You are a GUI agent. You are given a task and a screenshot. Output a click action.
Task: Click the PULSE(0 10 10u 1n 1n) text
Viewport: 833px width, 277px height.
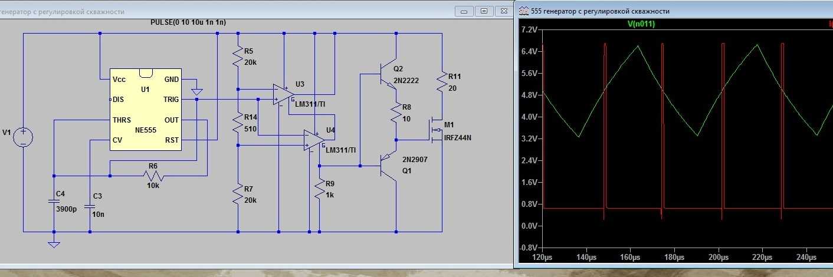coord(189,22)
